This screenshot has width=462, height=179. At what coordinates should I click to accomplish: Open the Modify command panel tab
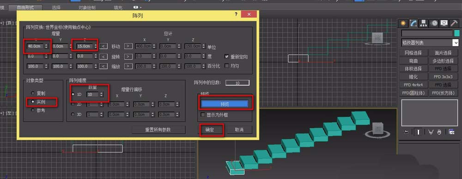pos(413,23)
